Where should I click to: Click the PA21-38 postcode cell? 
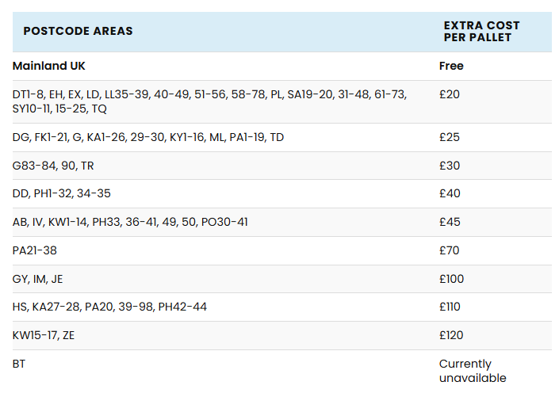35,251
